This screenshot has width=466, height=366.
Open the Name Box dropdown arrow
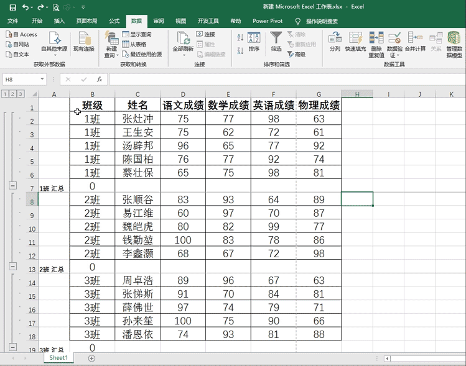point(42,79)
